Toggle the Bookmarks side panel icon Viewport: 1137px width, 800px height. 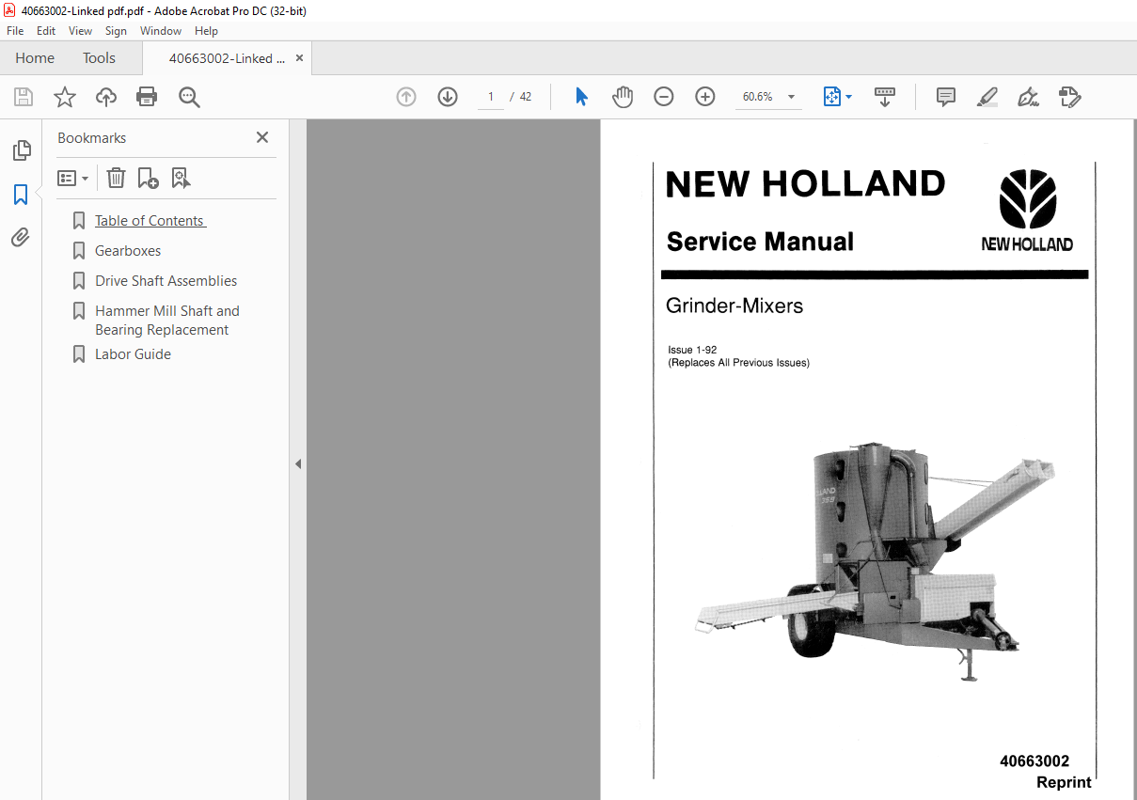(x=21, y=195)
